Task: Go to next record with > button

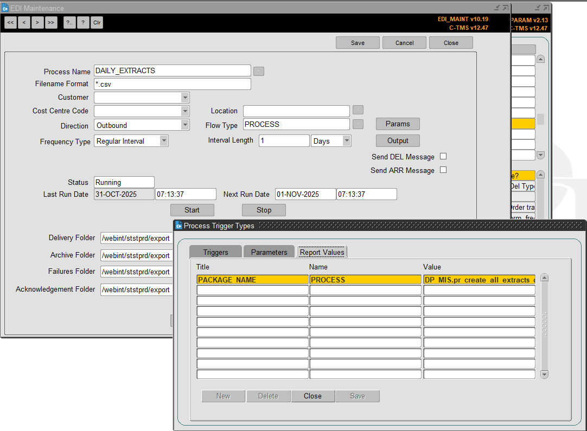Action: click(37, 22)
